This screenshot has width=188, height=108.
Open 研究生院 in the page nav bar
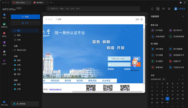[x=55, y=81]
